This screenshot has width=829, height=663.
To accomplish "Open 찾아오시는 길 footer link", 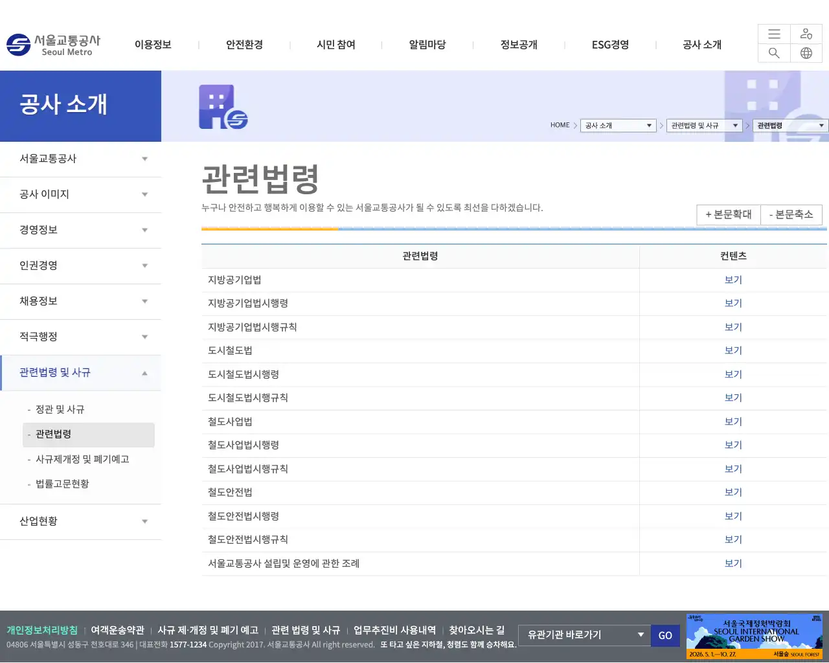I will tap(477, 631).
